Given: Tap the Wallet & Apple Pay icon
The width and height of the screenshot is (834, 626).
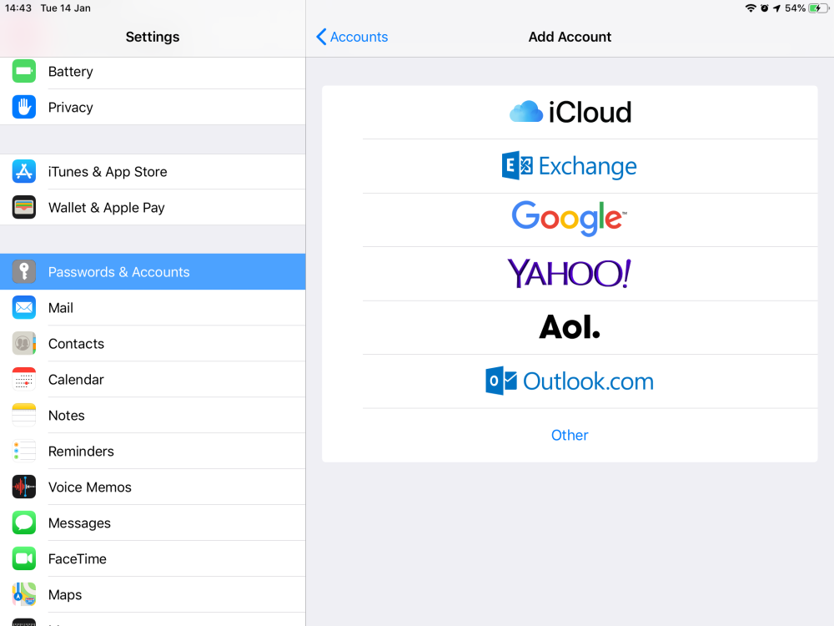Looking at the screenshot, I should pos(24,207).
